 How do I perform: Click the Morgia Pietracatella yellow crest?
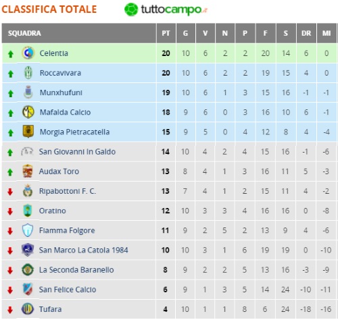pyautogui.click(x=28, y=132)
